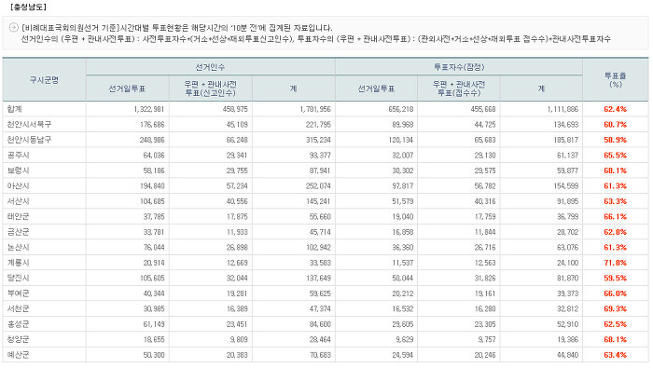This screenshot has height=368, width=653.
Task: Click the 우편+관내사전투표(신고인수) header
Action: coord(210,89)
